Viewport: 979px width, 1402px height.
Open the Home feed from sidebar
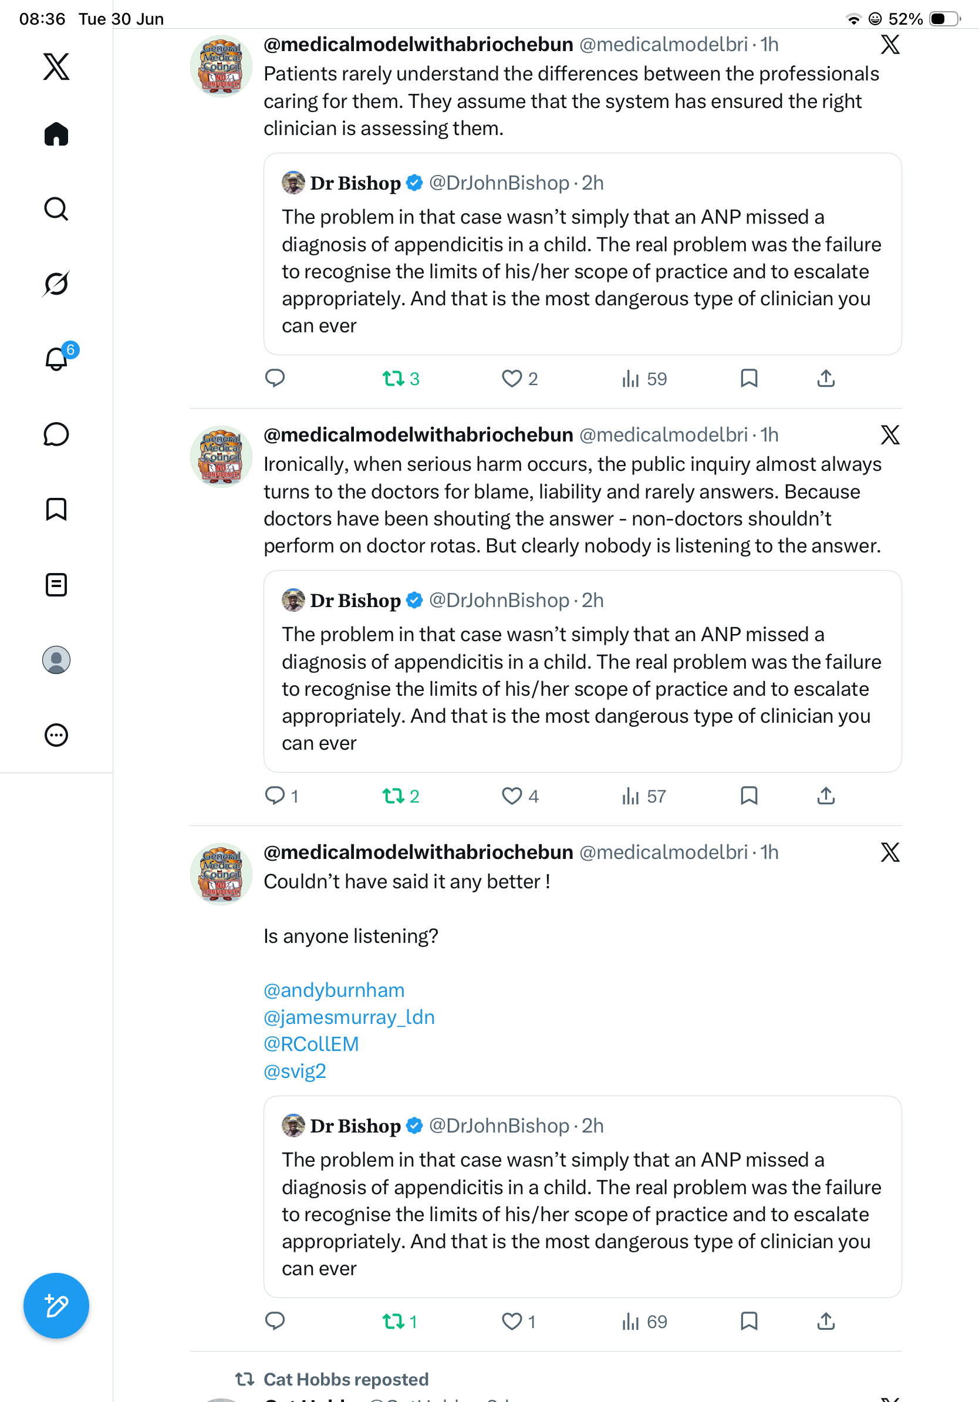pos(56,134)
